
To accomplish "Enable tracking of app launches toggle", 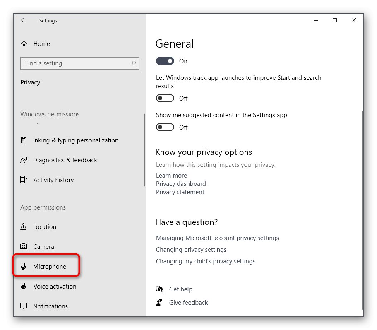I will pyautogui.click(x=165, y=99).
